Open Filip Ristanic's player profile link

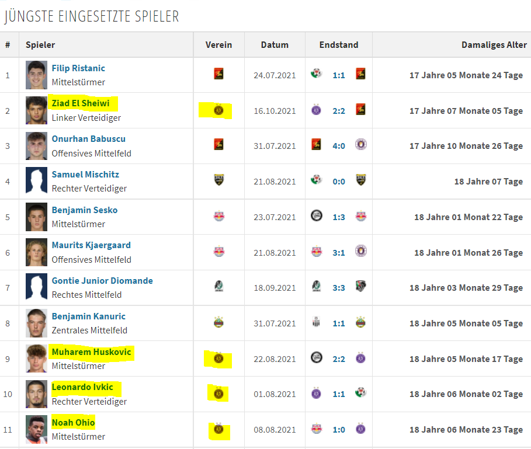[78, 68]
